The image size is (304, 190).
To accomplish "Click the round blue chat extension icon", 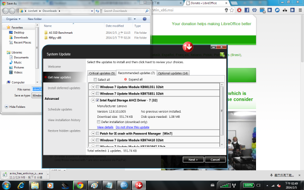I will 277,10.
